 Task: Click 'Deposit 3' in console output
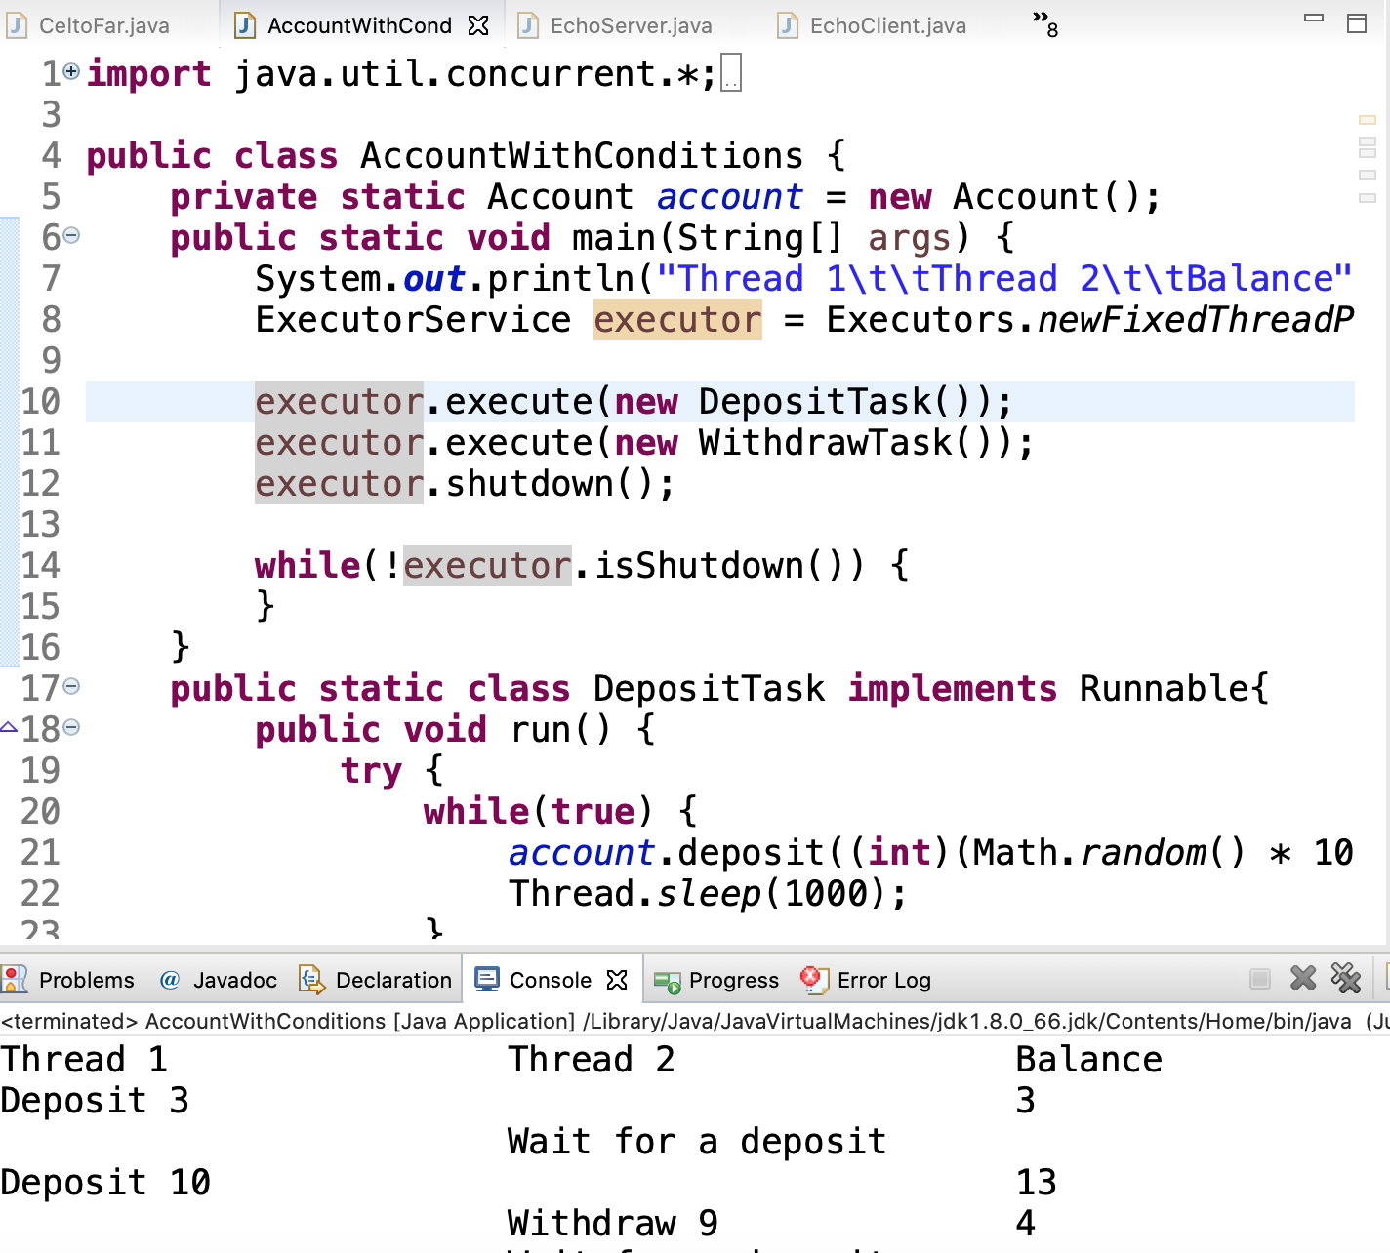click(95, 1101)
